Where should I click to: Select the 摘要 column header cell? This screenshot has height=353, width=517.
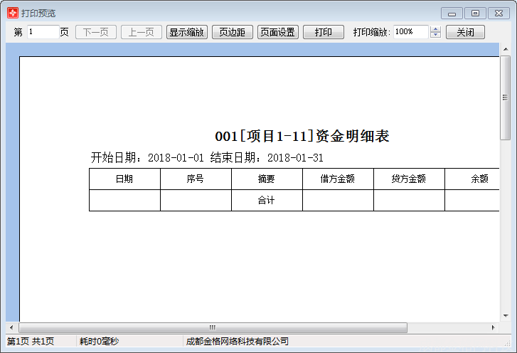point(267,179)
